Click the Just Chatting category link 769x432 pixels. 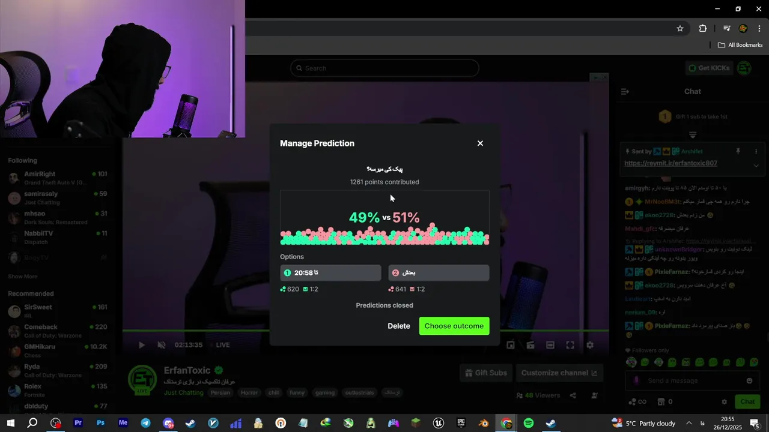[x=184, y=392]
